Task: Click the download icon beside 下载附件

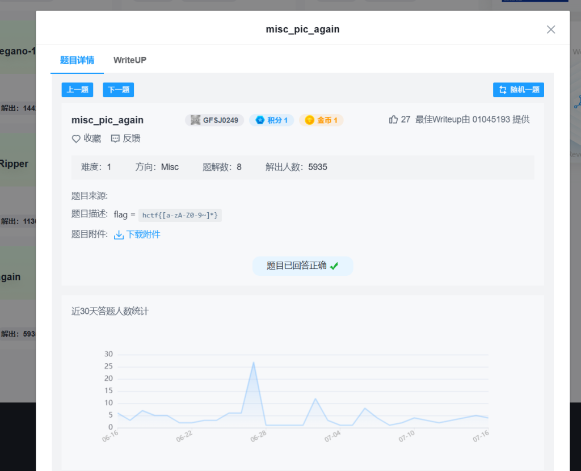Action: (119, 234)
